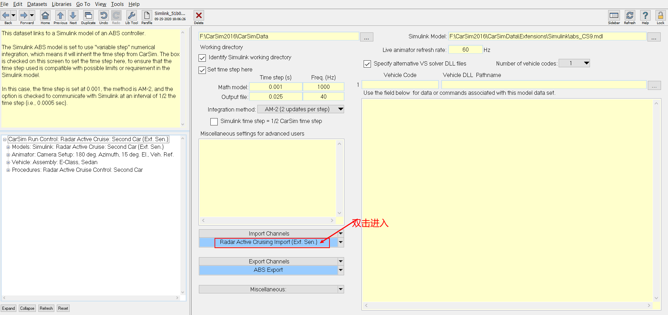Toggle Identify Simulink working directory checkbox
668x315 pixels.
(202, 58)
